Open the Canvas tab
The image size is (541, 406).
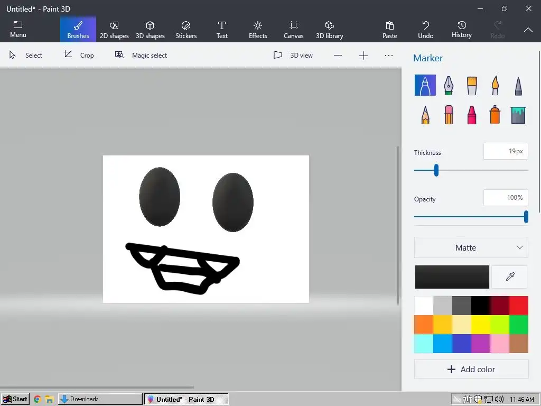294,30
